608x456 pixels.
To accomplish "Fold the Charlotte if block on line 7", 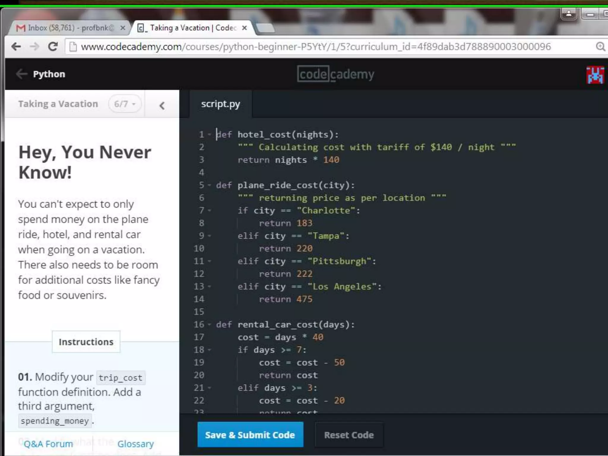I will point(209,210).
